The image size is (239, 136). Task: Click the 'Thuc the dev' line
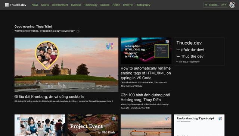(192, 56)
